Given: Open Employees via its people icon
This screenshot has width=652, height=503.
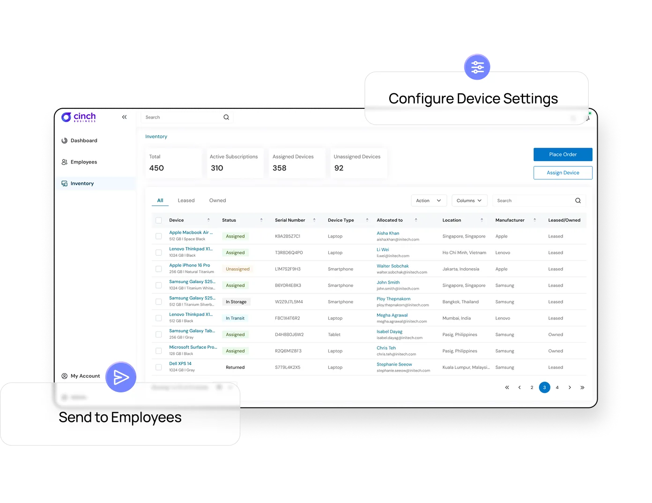Looking at the screenshot, I should pos(65,162).
